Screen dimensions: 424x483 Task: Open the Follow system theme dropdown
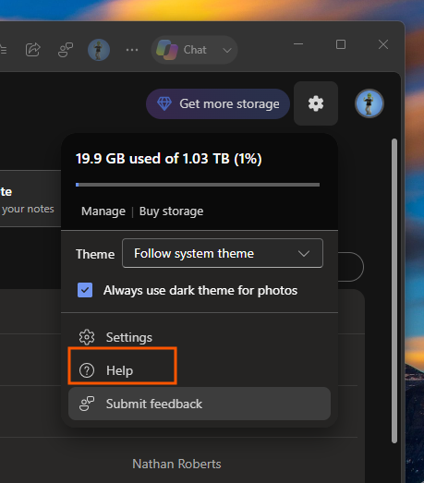[x=223, y=253]
